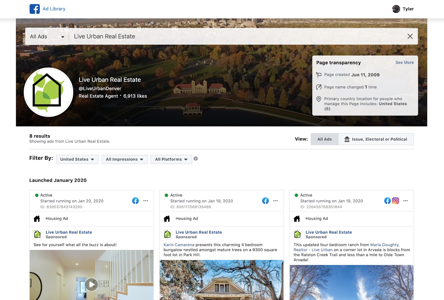Open Live Urban Real Estate link in first ad
This screenshot has width=444, height=300.
pos(69,232)
